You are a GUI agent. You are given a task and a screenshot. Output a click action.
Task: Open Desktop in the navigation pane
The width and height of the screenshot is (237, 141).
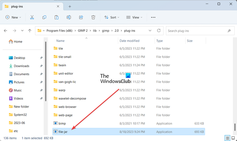pyautogui.click(x=19, y=58)
